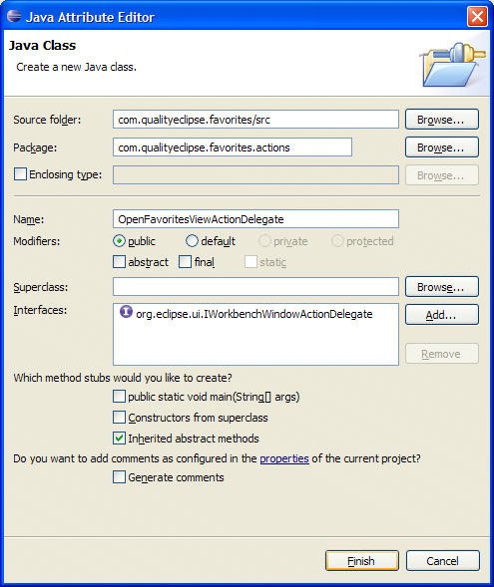Image resolution: width=494 pixels, height=587 pixels.
Task: Close the Java Attribute Editor dialog
Action: (x=477, y=17)
